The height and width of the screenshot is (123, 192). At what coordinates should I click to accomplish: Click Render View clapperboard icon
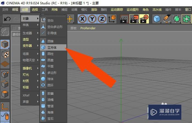[x=125, y=19]
